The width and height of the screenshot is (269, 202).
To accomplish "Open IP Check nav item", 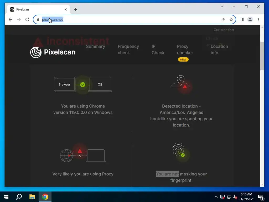I will point(158,49).
